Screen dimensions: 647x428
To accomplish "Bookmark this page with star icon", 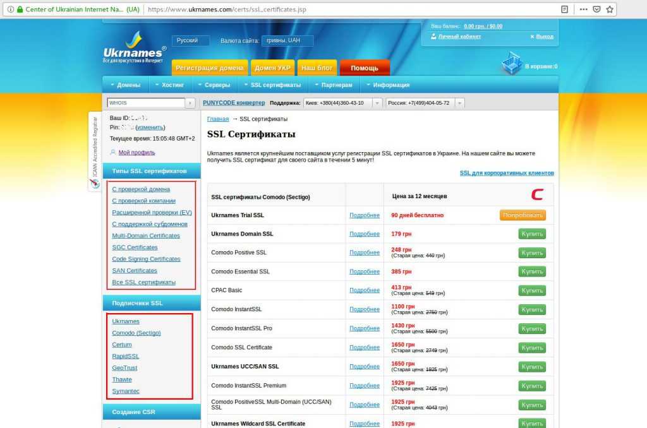I will coord(610,9).
